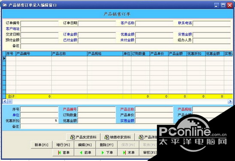The width and height of the screenshot is (235, 161).
Task: Go to first order with 首单
Action: pyautogui.click(x=63, y=152)
